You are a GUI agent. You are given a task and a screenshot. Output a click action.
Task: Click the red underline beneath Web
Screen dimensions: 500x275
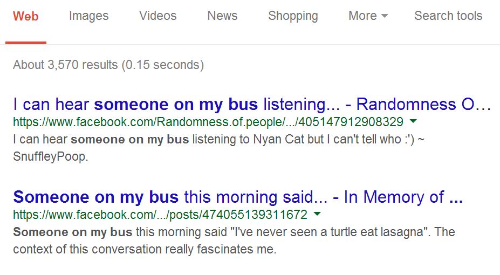(x=26, y=42)
